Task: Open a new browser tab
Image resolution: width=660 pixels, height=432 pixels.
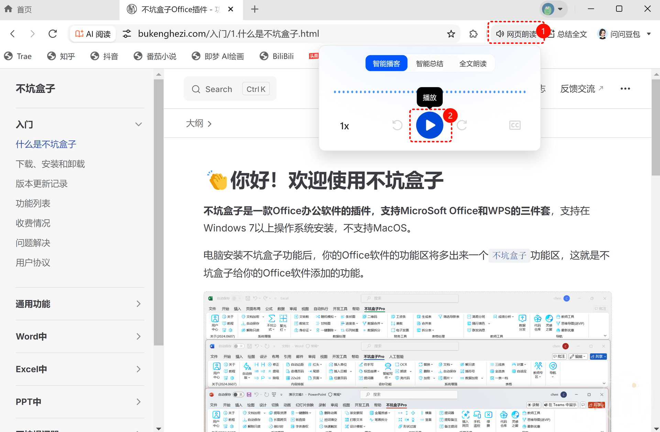Action: point(254,9)
